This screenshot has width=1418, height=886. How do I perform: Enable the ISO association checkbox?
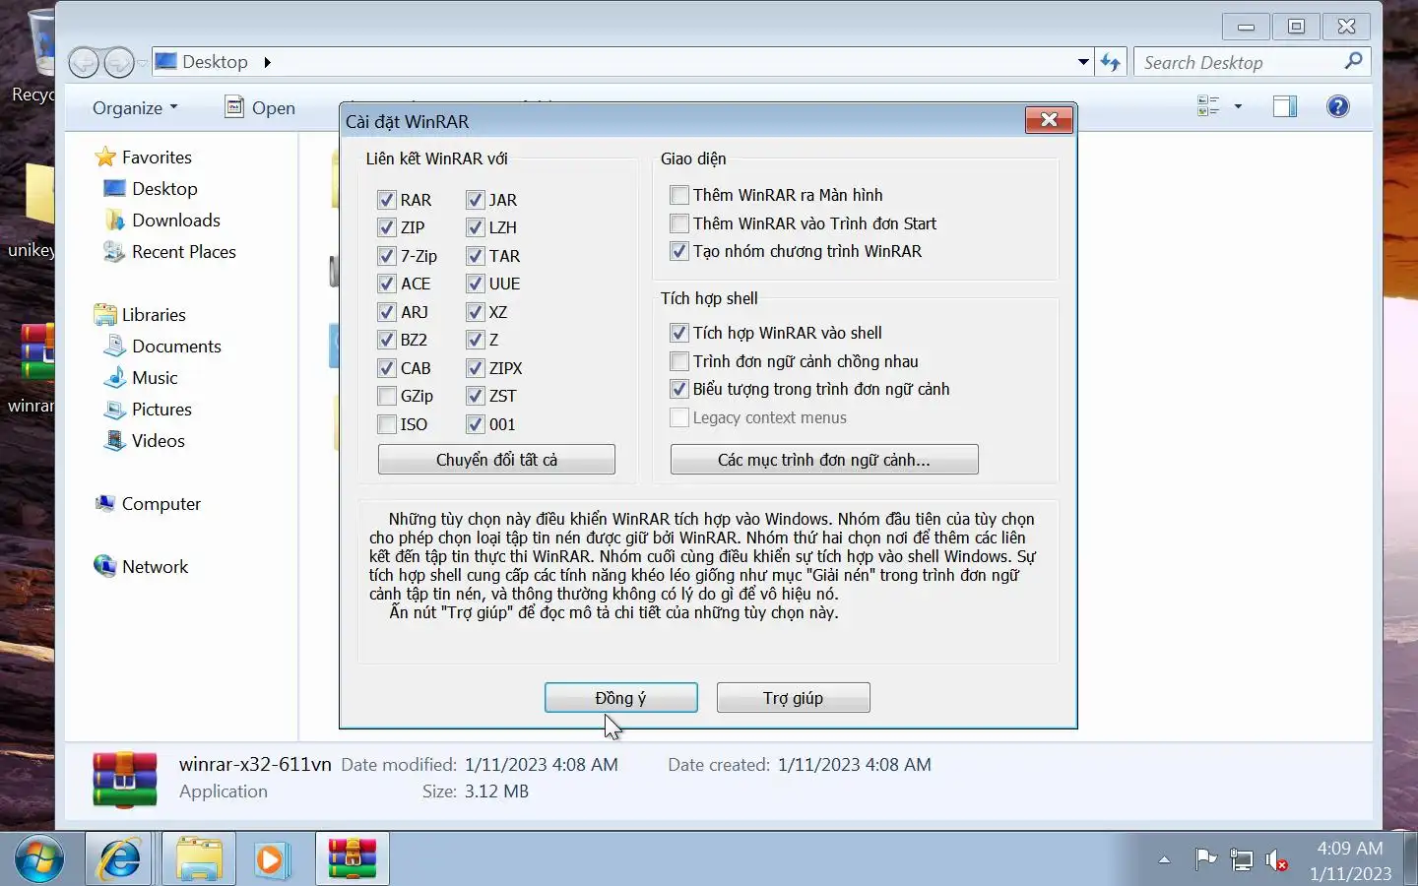[x=387, y=424]
